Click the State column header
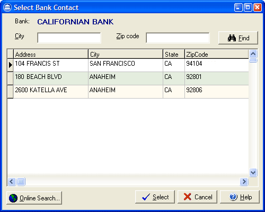265x212 pixels. click(174, 54)
